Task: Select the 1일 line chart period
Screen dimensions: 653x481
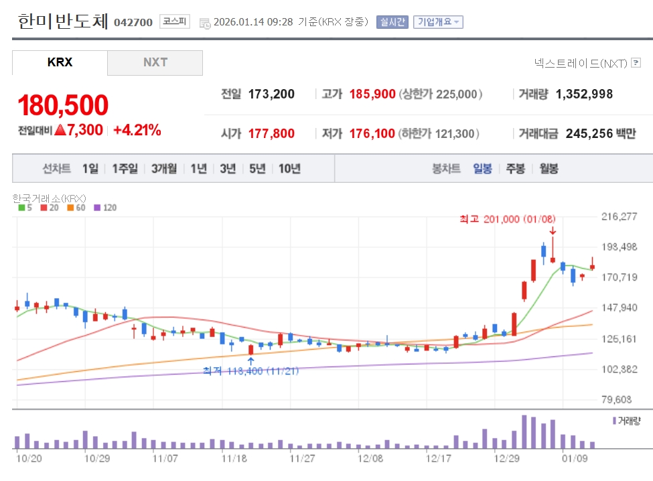Action: (x=90, y=169)
